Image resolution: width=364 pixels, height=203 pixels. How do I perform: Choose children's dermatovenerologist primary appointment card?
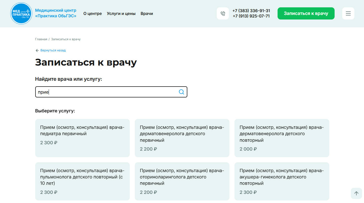(x=182, y=138)
